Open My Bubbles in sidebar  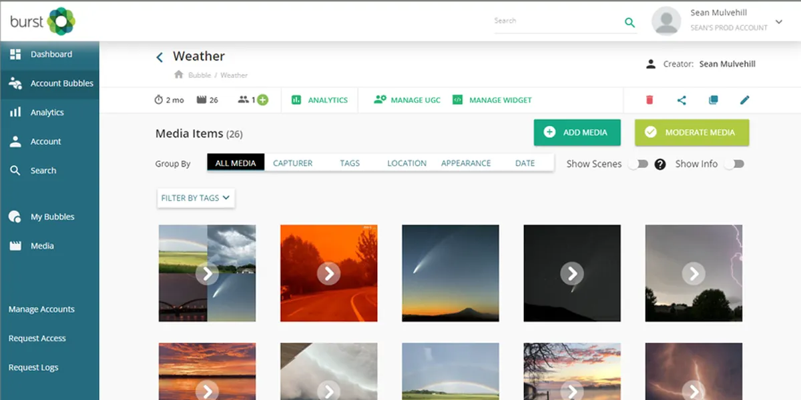[x=49, y=217]
